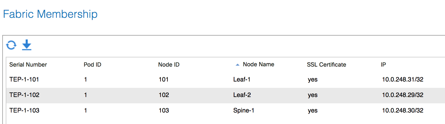445x124 pixels.
Task: Click node ID 103 cell
Action: tap(164, 111)
